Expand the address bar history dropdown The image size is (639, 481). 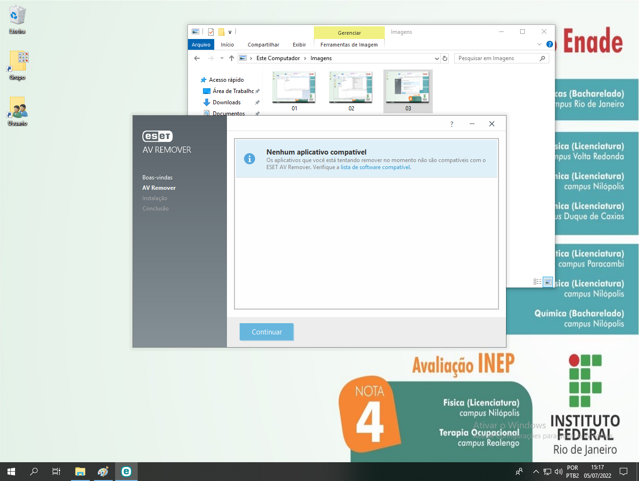coord(436,58)
